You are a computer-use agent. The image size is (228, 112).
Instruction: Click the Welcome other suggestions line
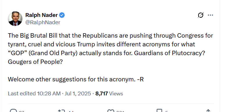coord(76,79)
